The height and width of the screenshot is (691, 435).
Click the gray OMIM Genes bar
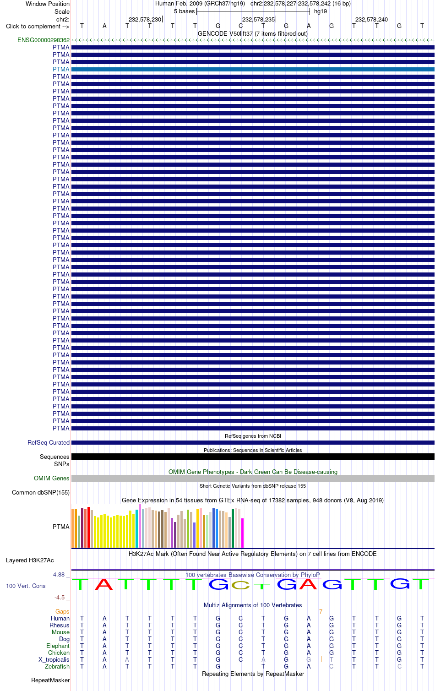[253, 478]
